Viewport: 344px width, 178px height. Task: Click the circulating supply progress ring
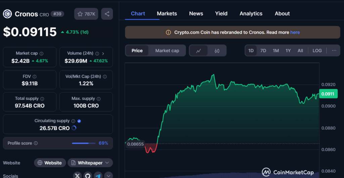point(74,128)
